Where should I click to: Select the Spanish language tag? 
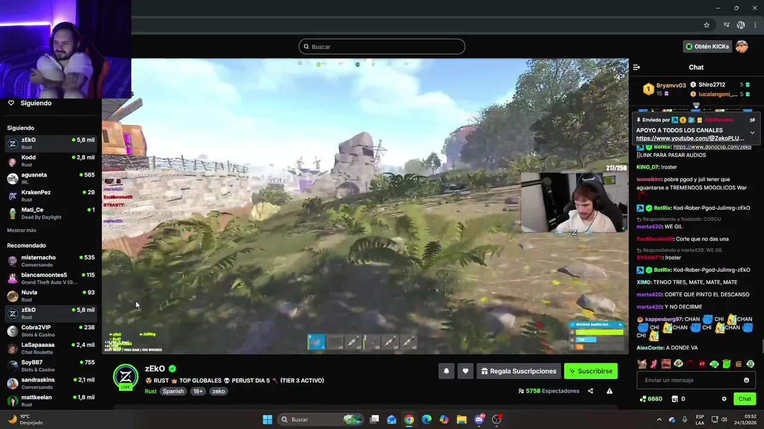pos(173,391)
